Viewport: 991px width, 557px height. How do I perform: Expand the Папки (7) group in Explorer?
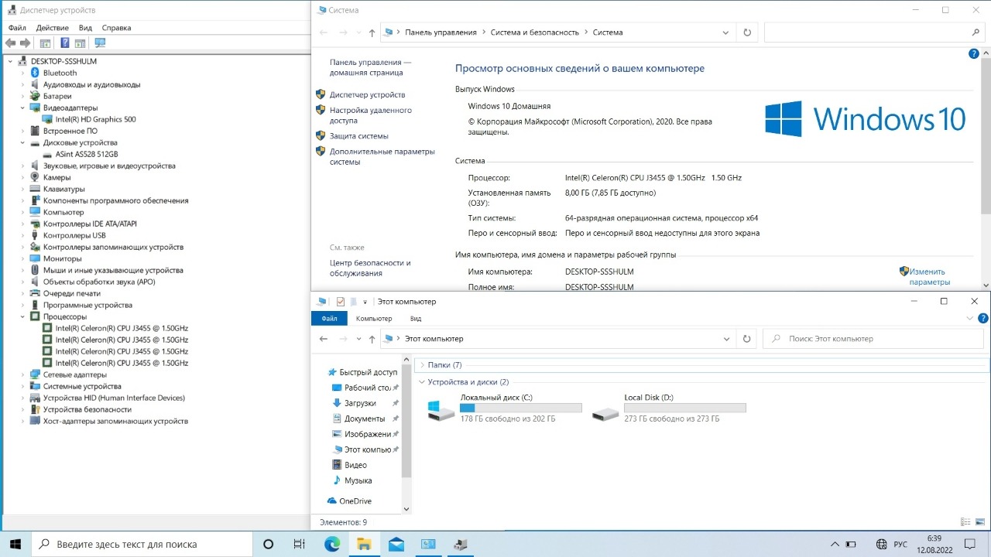[x=421, y=365]
